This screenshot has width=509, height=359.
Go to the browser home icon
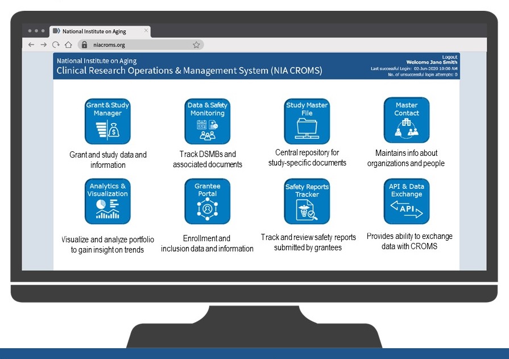[x=68, y=45]
